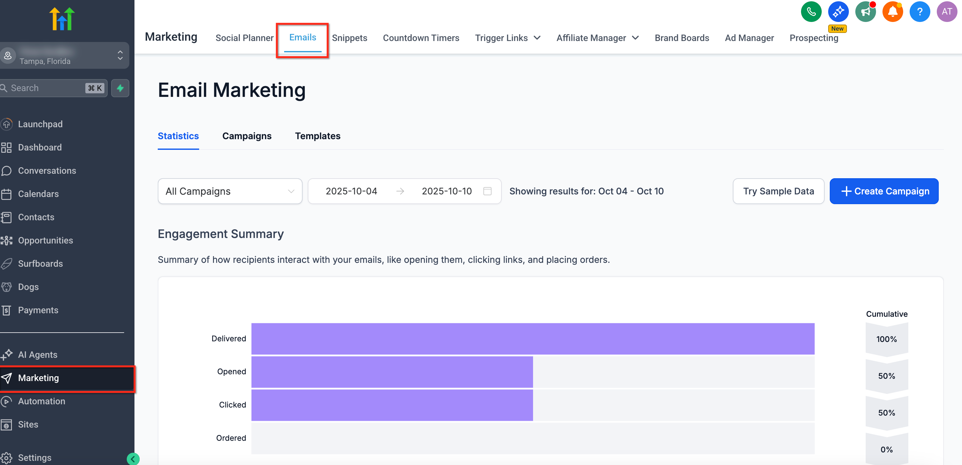
Task: Open the megaphone announcements icon
Action: click(x=865, y=12)
